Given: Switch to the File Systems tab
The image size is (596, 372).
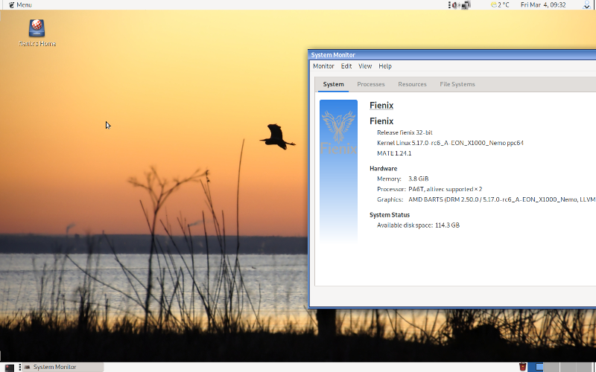Looking at the screenshot, I should point(457,84).
